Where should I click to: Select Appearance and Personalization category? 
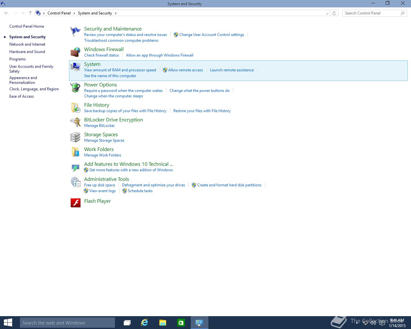(23, 80)
